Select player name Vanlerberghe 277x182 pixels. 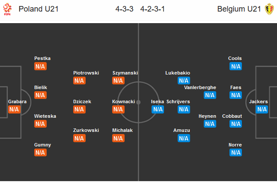200,87
